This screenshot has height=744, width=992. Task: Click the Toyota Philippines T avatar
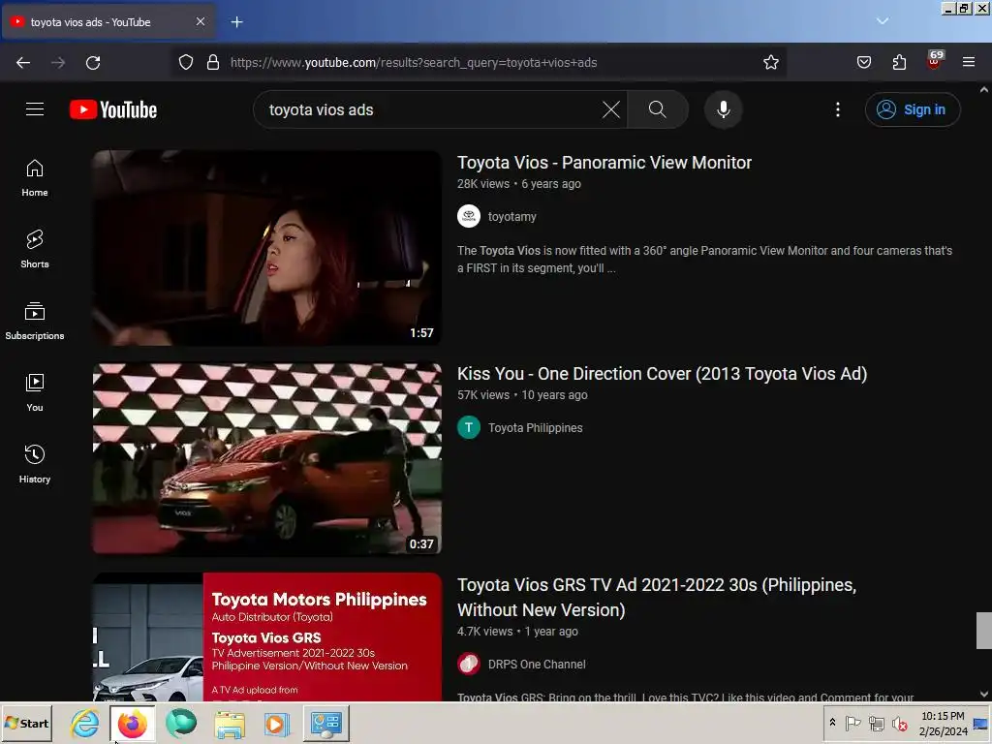pyautogui.click(x=469, y=427)
